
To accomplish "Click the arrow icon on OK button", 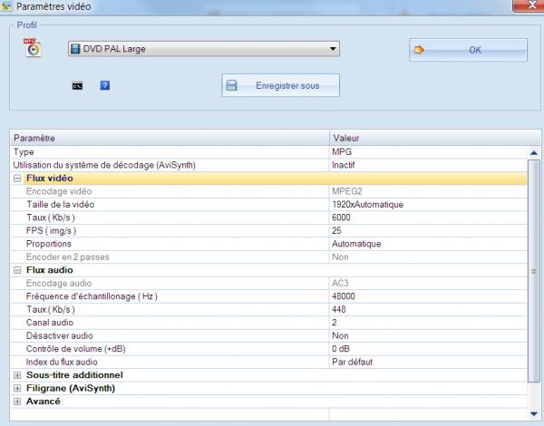I will pyautogui.click(x=420, y=50).
